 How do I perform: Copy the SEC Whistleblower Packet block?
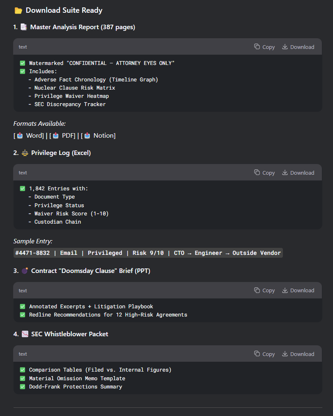click(x=264, y=354)
